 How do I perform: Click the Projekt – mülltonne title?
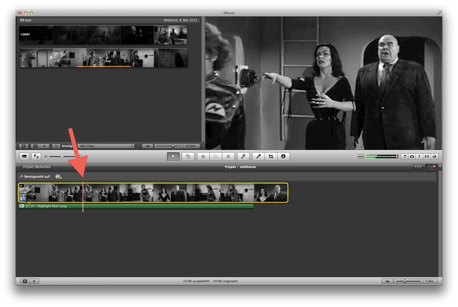tap(240, 167)
